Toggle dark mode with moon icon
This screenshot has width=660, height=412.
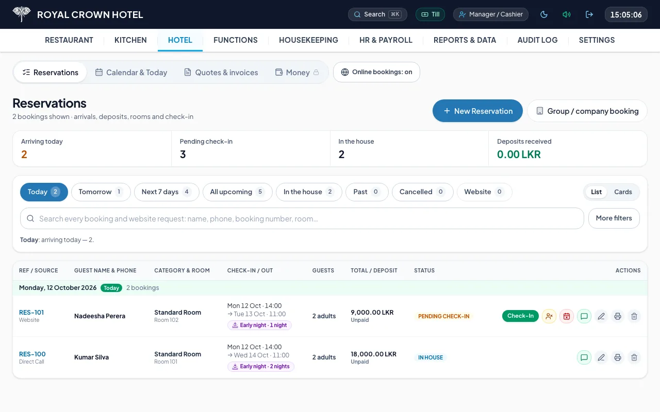click(x=544, y=14)
